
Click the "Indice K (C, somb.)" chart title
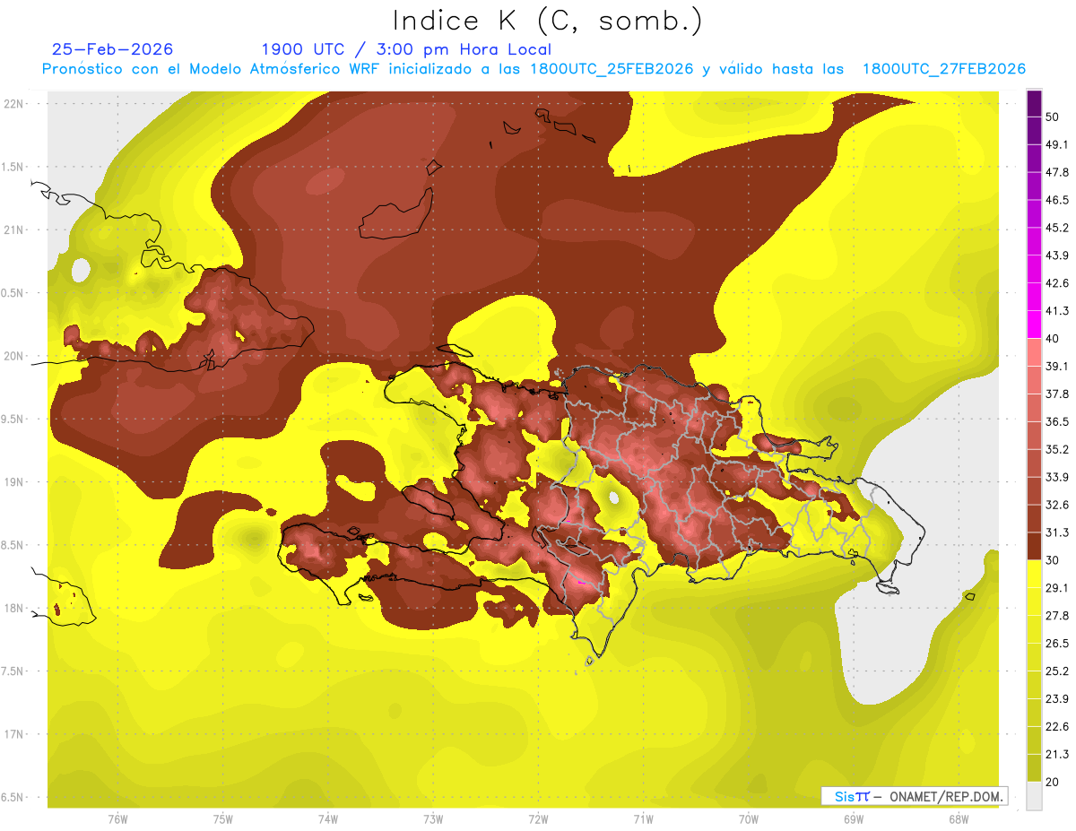[547, 22]
